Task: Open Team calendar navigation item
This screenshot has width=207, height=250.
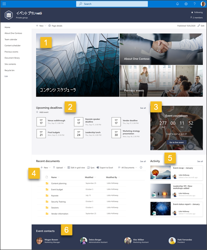Action: (x=11, y=39)
